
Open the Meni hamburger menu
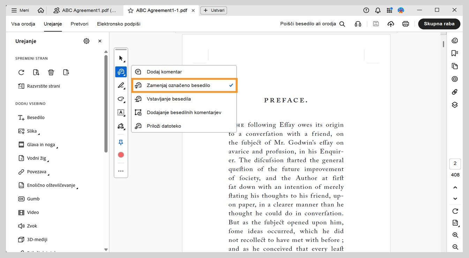tap(20, 10)
